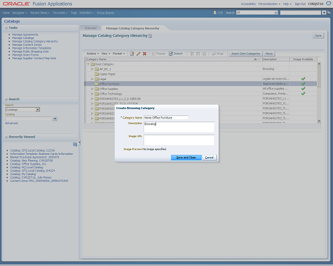Click the Recently Viewed refresh icon
This screenshot has height=266, width=333.
click(75, 144)
